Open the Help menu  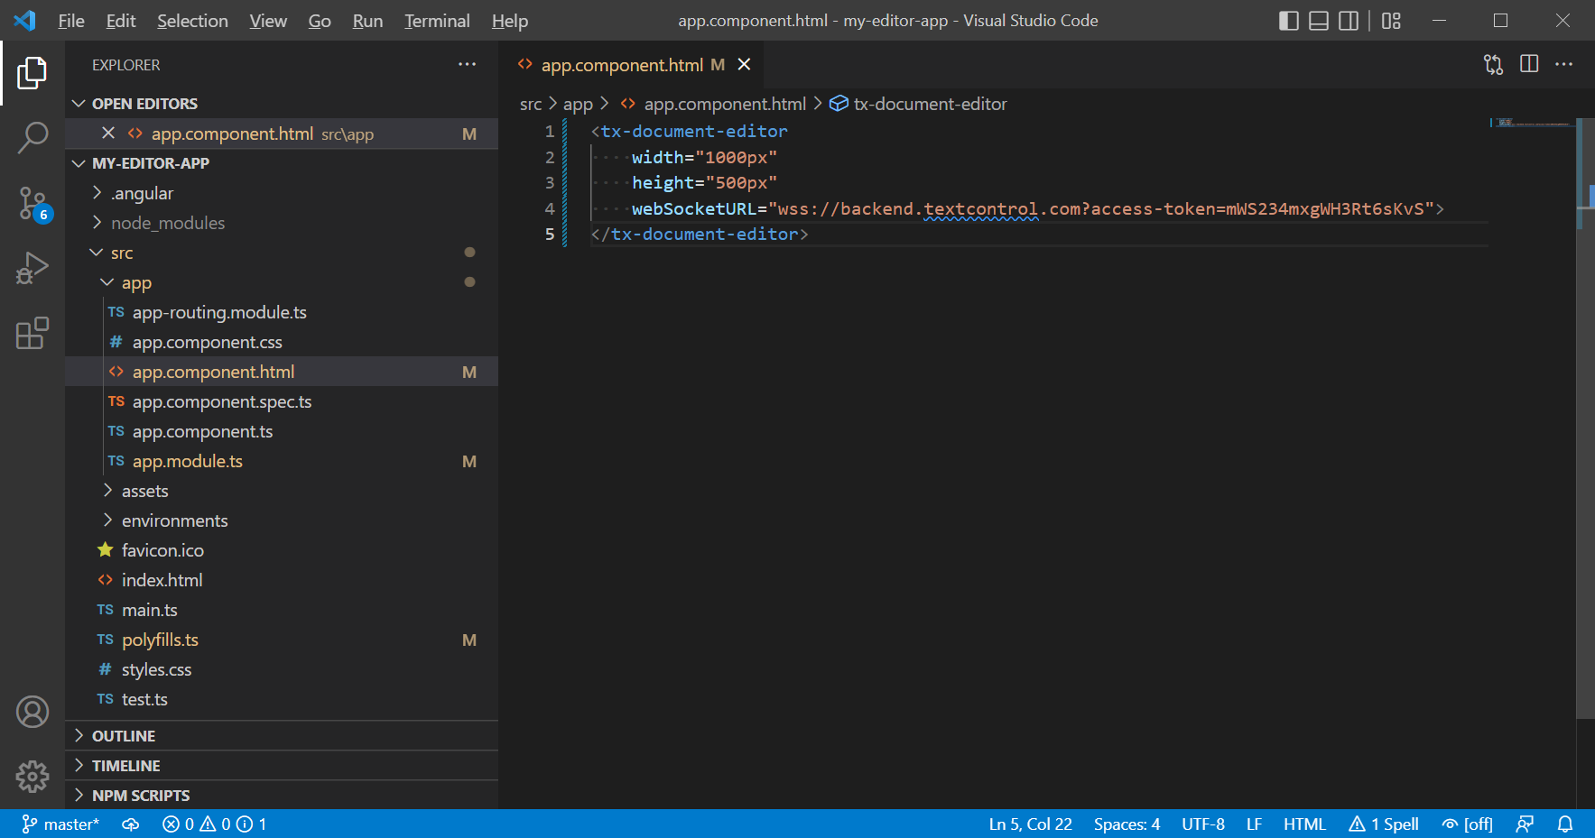click(510, 21)
